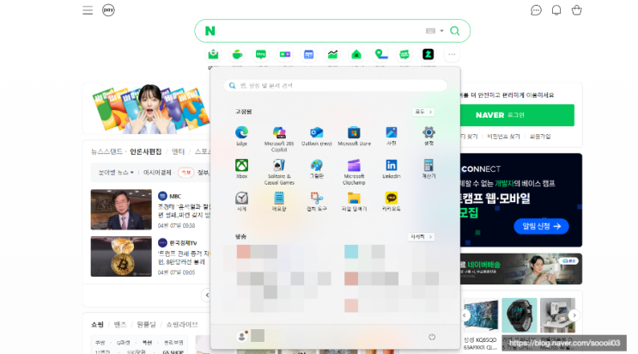
Task: Expand all pinned apps (모두)
Action: [423, 112]
